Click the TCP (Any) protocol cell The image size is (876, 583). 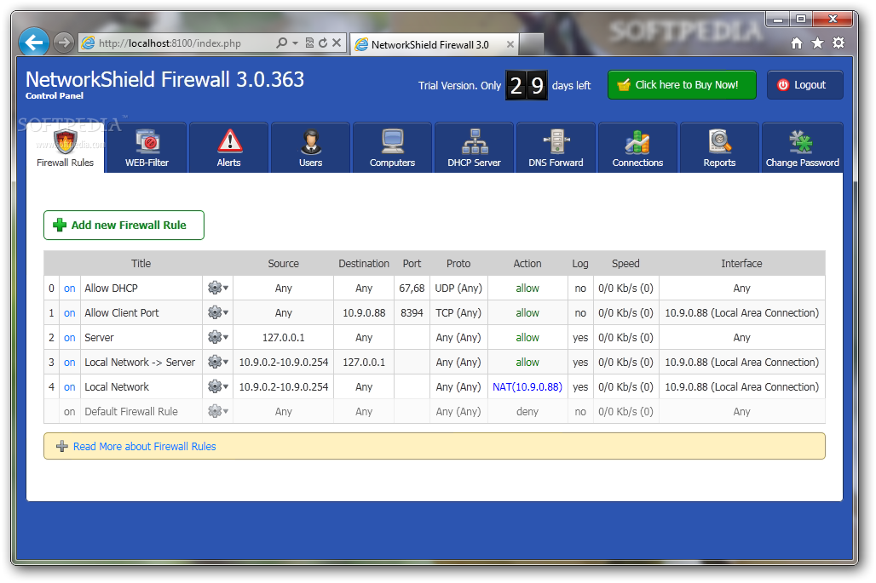click(458, 313)
